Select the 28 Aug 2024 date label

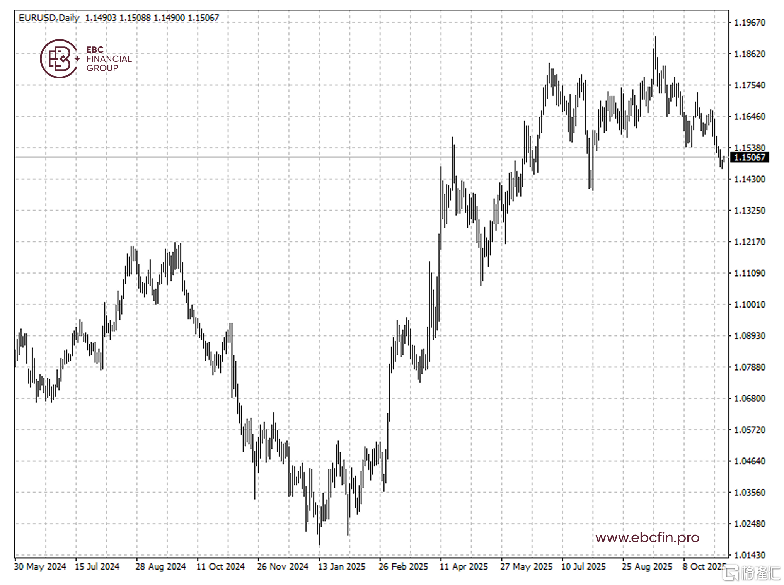coord(160,566)
